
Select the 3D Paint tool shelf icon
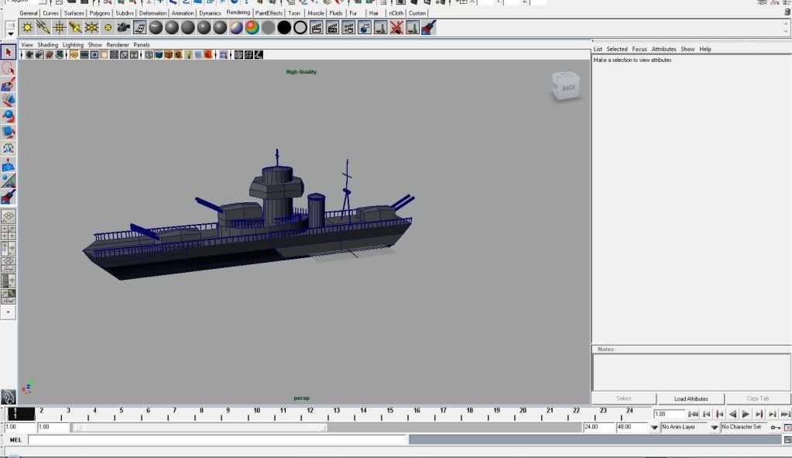click(x=429, y=27)
